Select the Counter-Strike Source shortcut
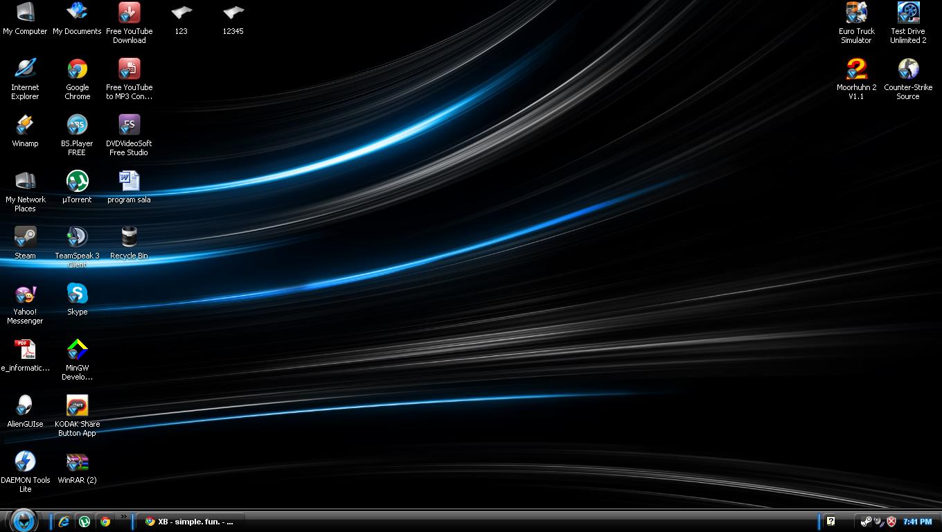 pyautogui.click(x=908, y=79)
